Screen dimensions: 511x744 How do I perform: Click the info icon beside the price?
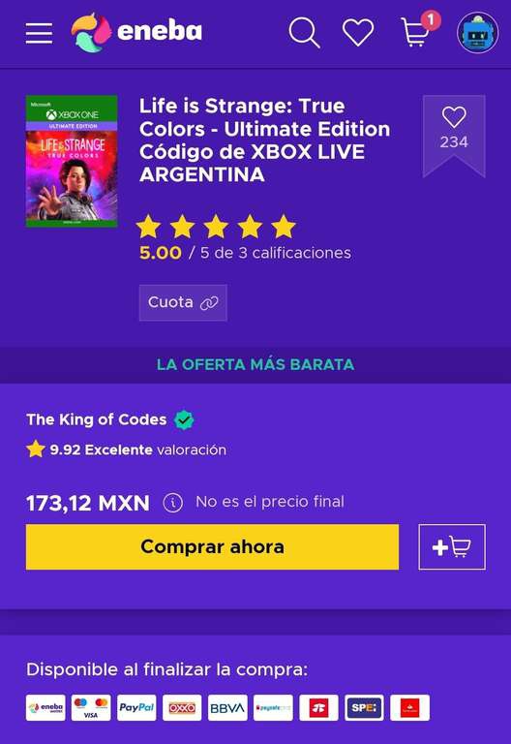[172, 503]
